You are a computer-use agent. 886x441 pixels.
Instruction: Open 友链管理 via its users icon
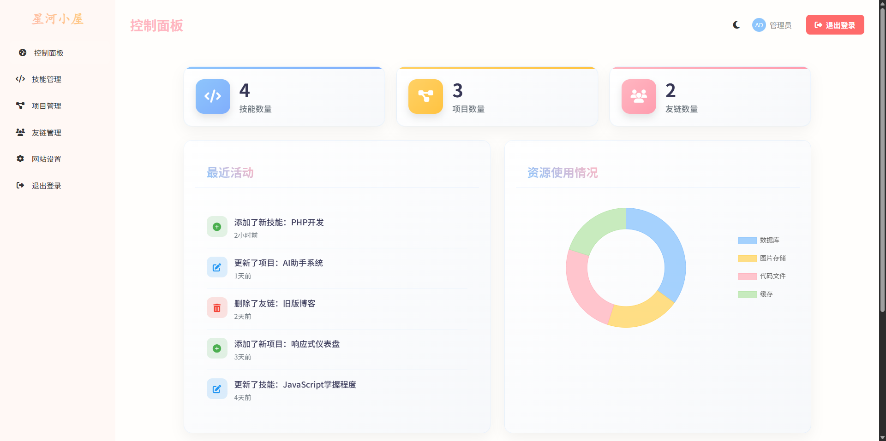pos(20,132)
